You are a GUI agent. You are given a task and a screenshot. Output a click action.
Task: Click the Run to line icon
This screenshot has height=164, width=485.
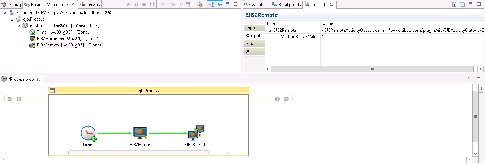[x=188, y=5]
